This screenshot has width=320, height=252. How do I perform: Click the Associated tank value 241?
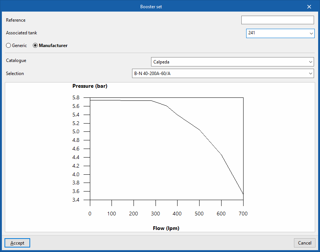(252, 33)
